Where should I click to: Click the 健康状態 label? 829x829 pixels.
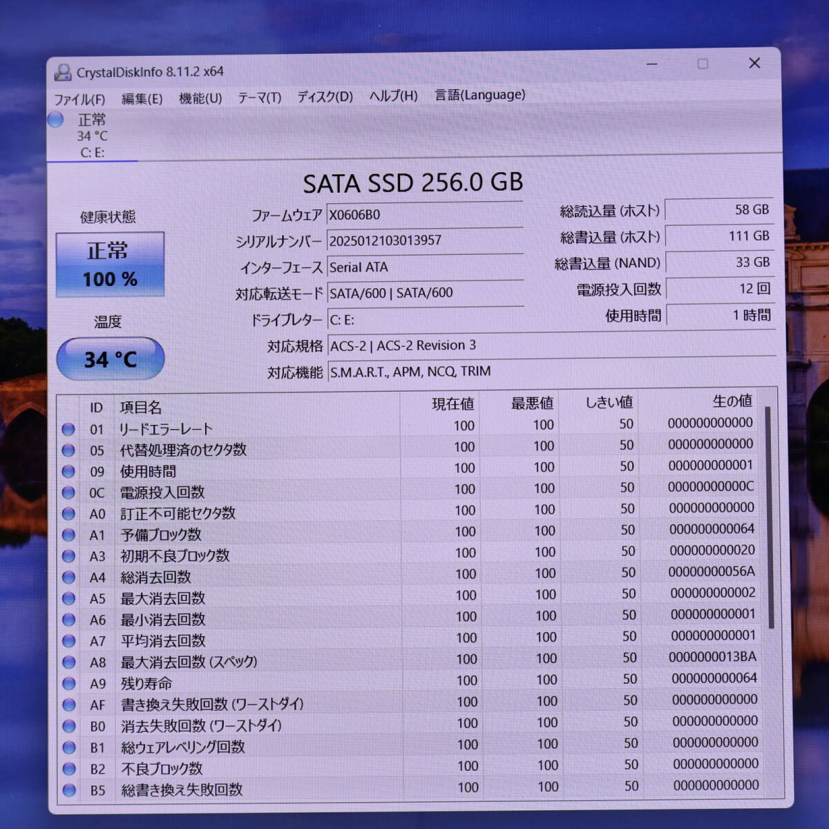coord(108,217)
